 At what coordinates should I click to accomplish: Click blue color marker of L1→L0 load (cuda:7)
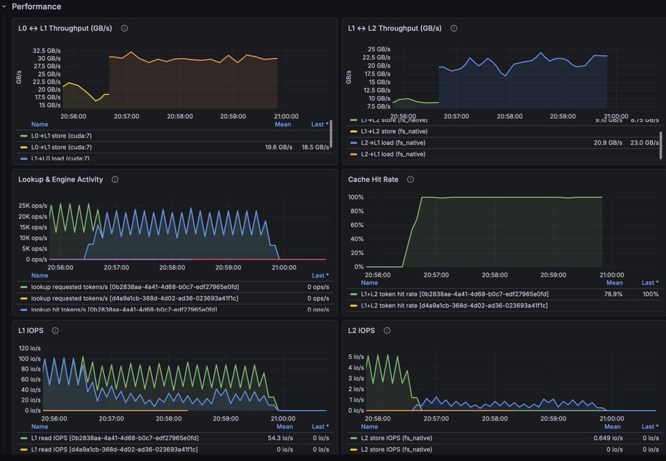tap(23, 158)
